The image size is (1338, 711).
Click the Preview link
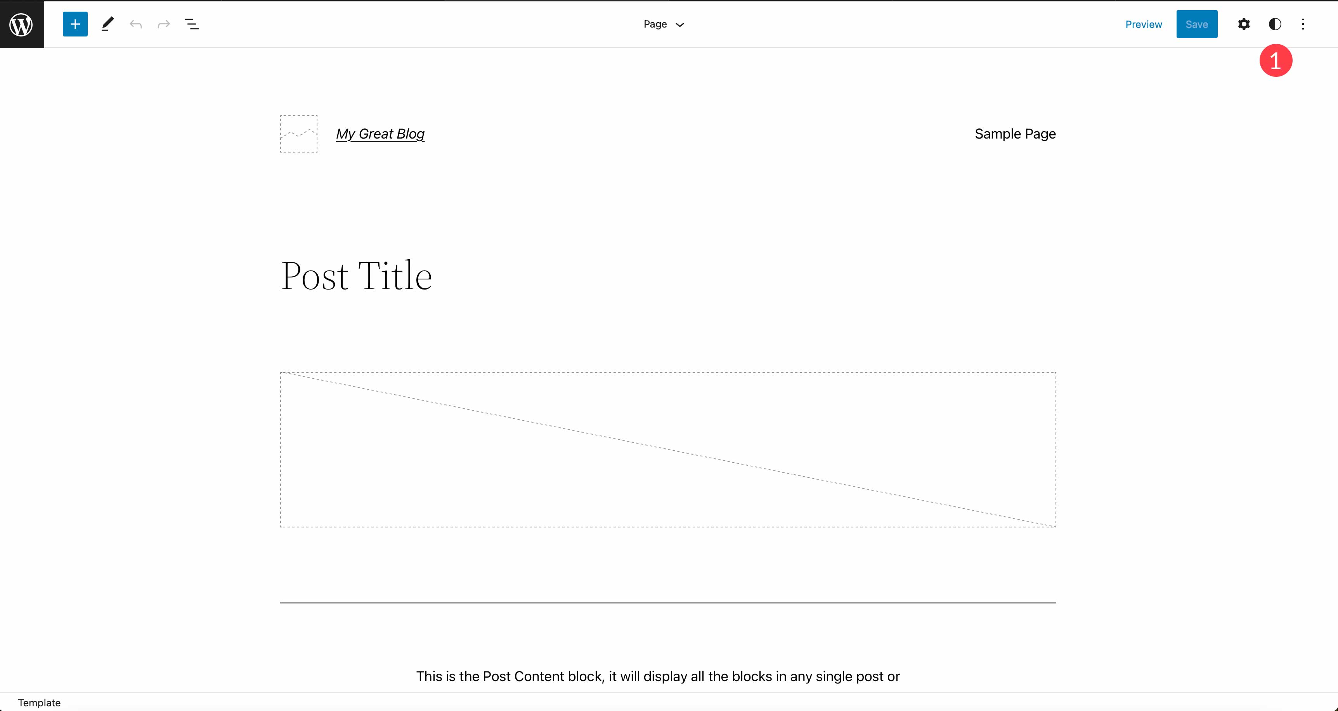(x=1143, y=24)
